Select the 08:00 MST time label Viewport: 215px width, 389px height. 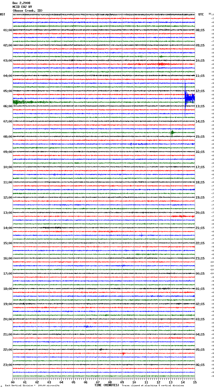point(8,137)
